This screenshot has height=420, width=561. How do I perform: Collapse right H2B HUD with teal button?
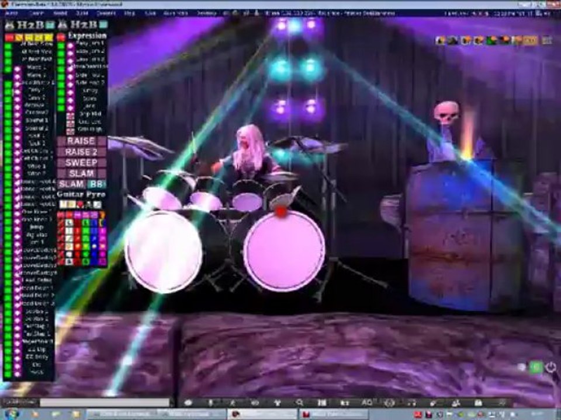103,24
